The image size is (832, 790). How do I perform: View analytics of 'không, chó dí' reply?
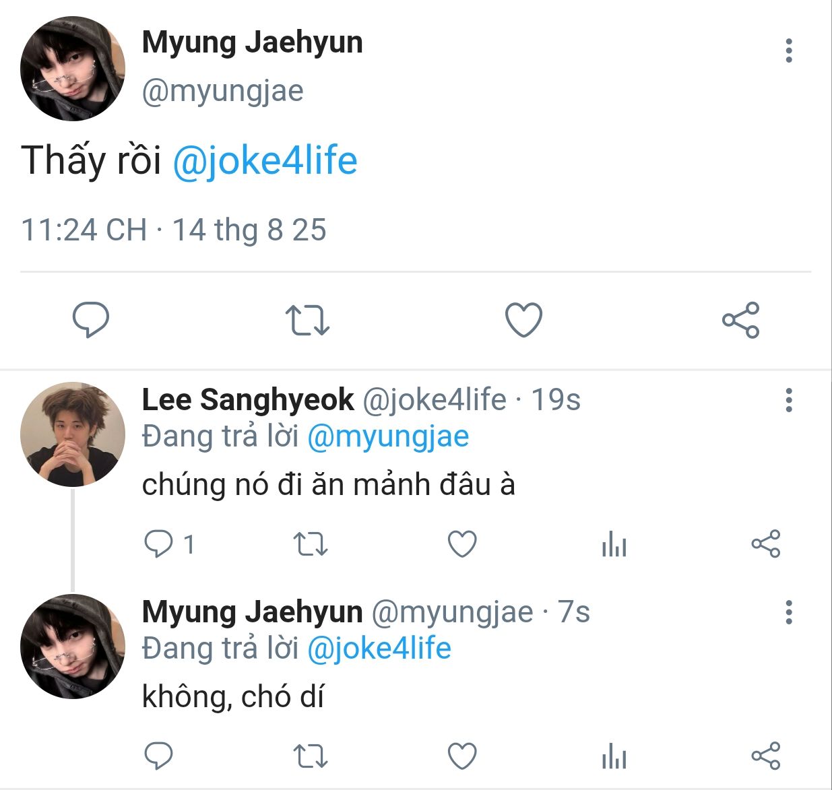pos(614,756)
